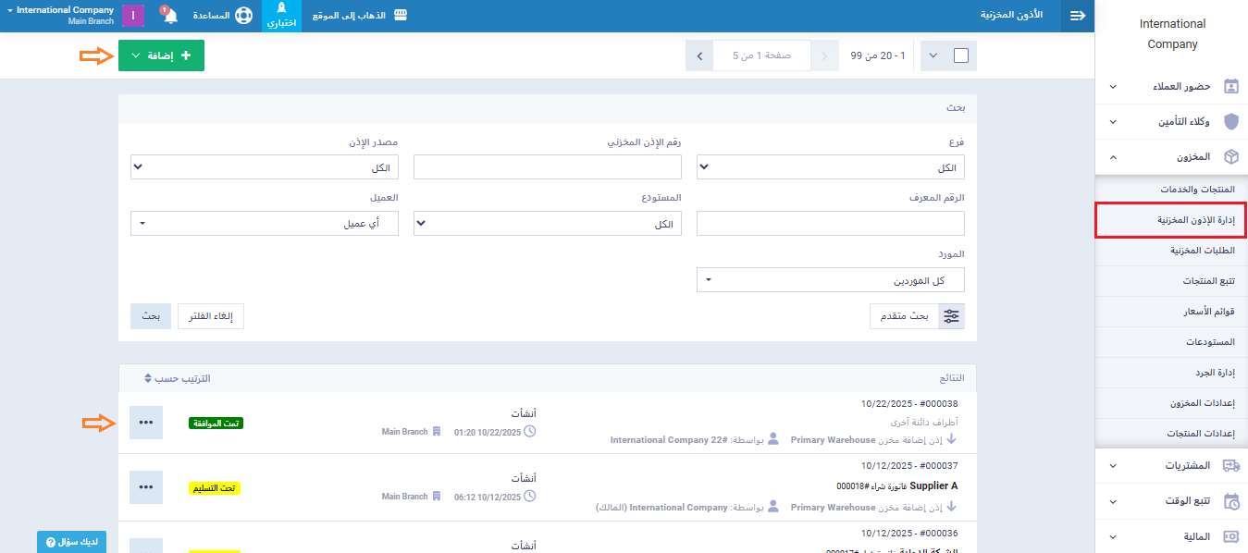Click the sidebar collapse arrow icon
The image size is (1248, 553).
pos(1078,16)
